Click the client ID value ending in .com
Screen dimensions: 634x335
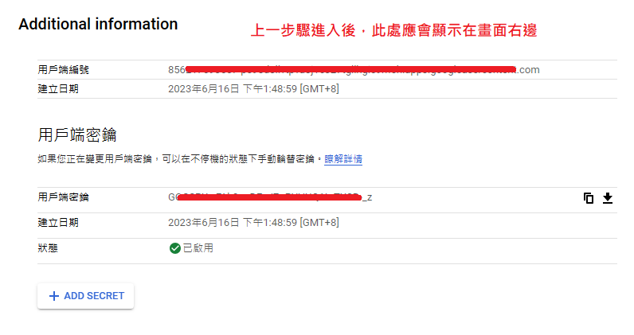pos(354,70)
